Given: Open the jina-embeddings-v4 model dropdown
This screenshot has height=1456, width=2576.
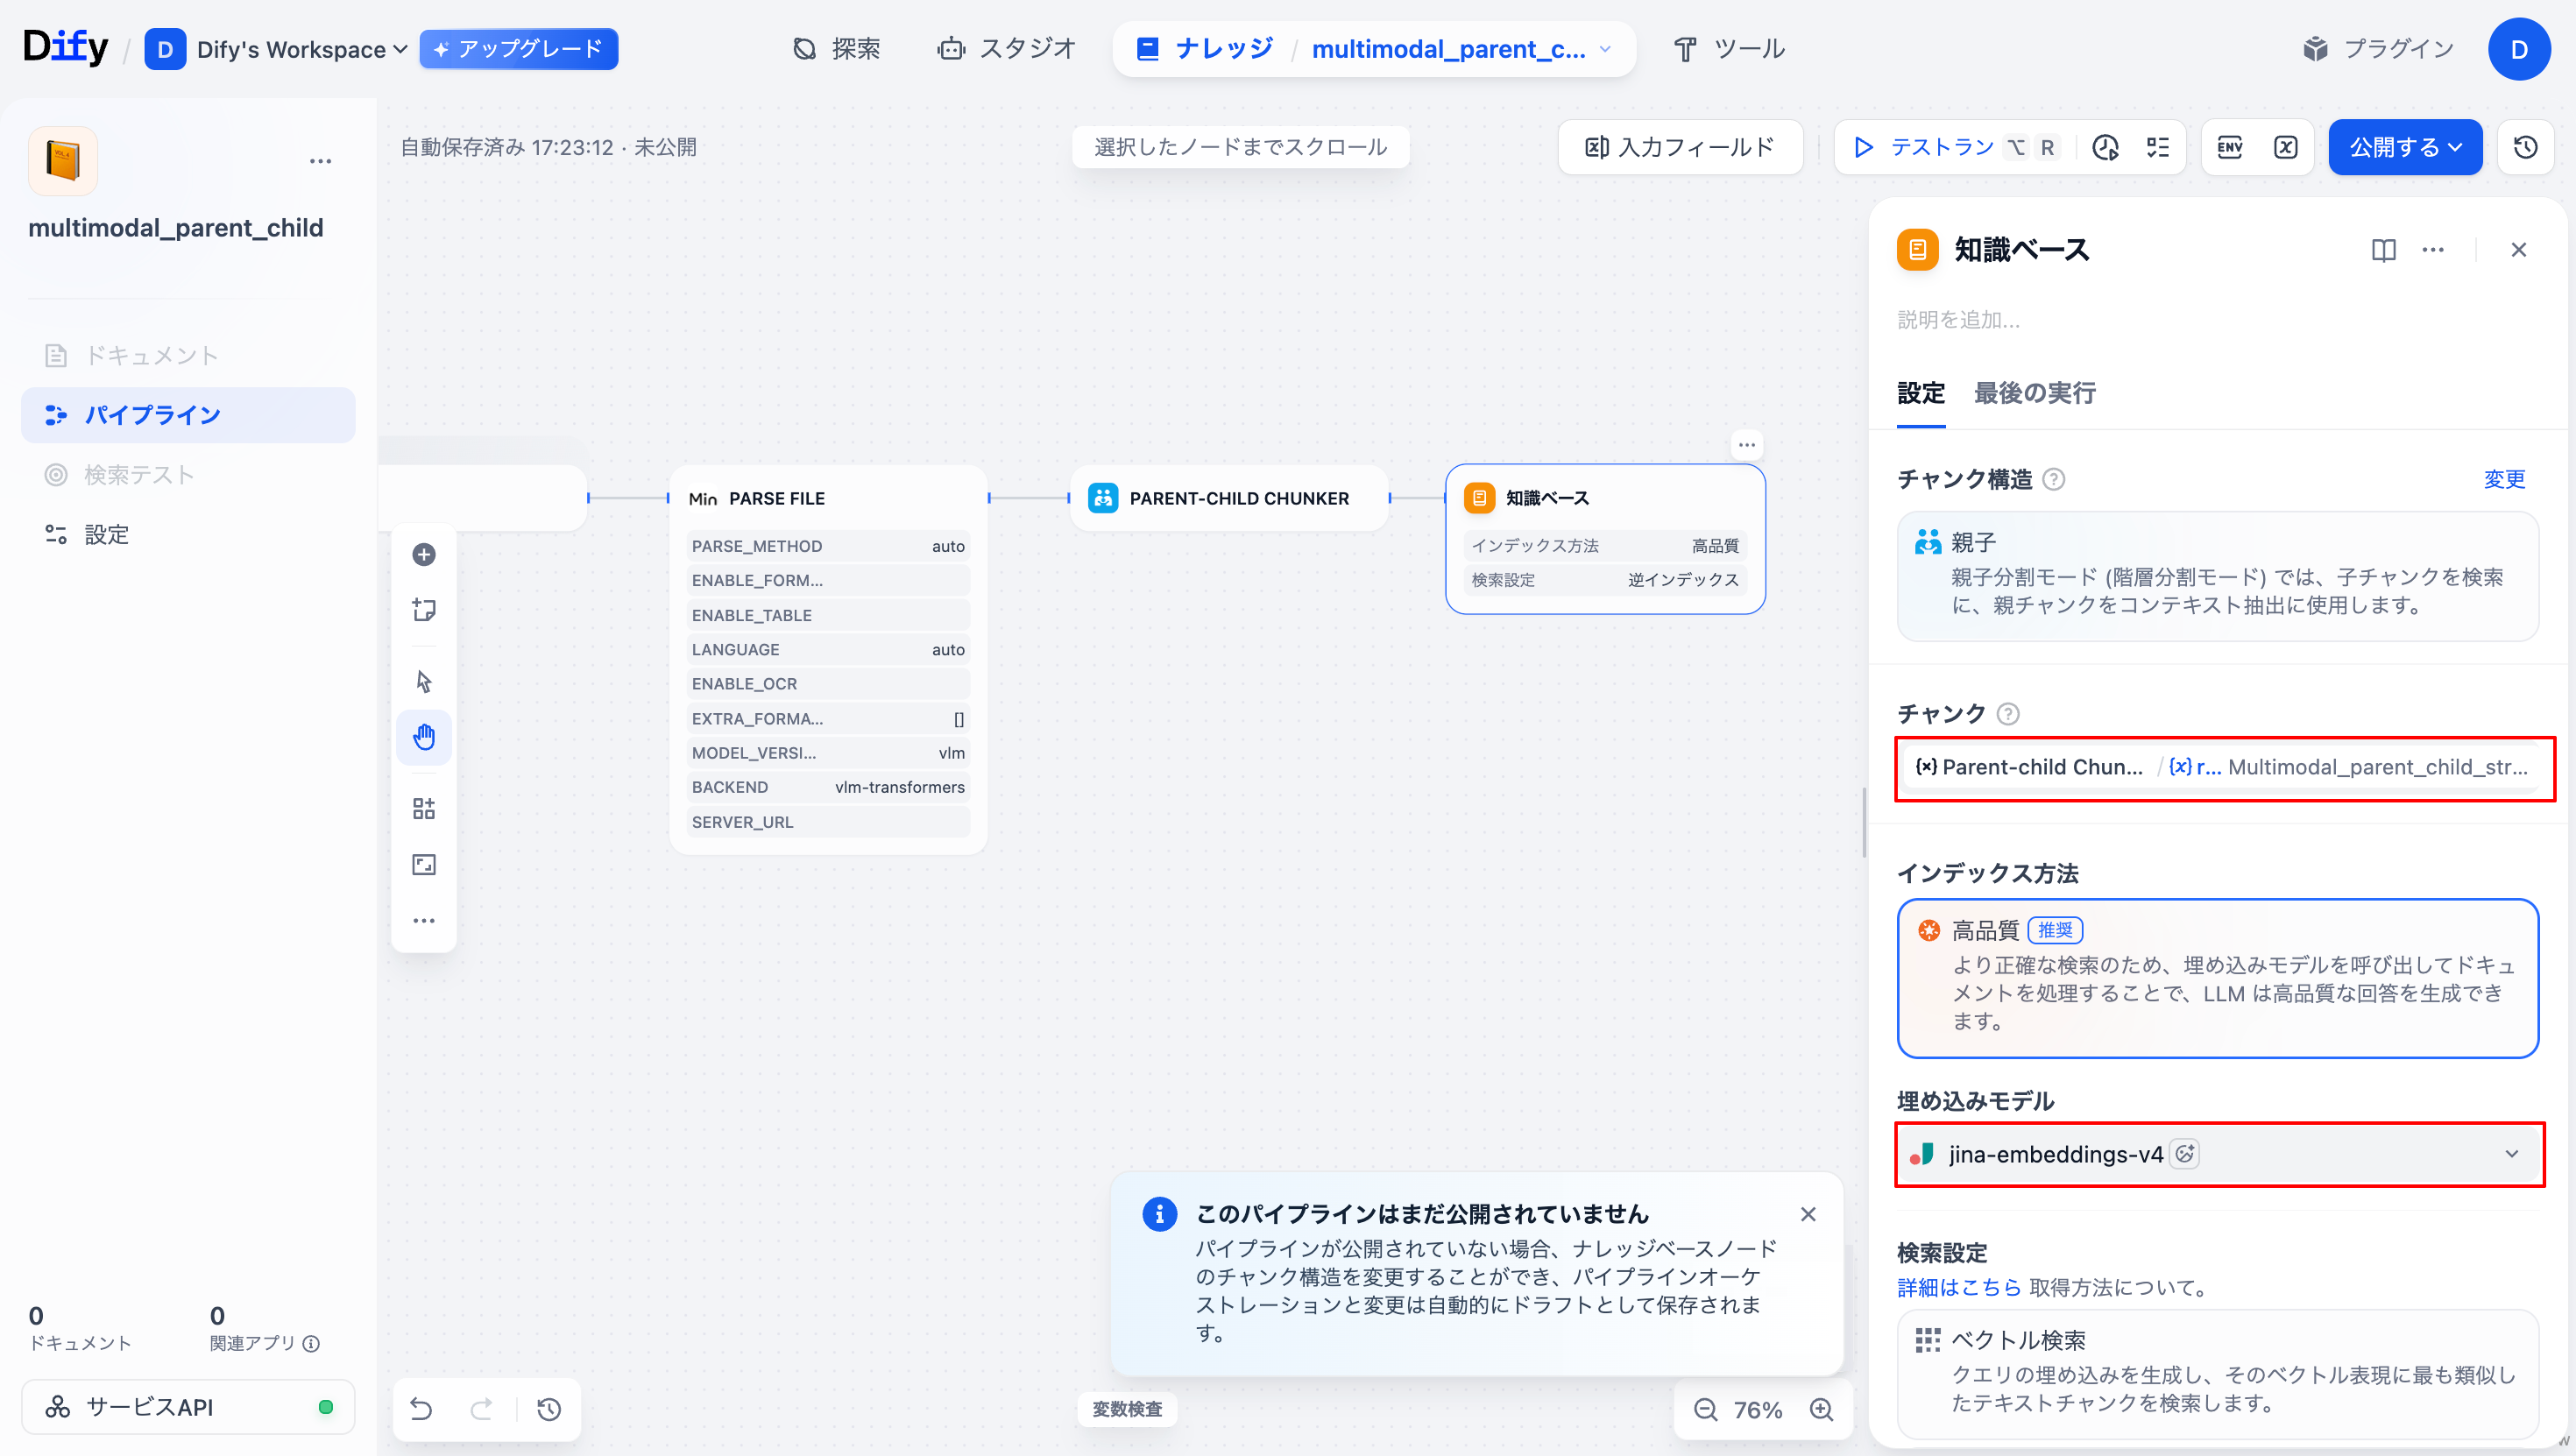Looking at the screenshot, I should tap(2217, 1154).
